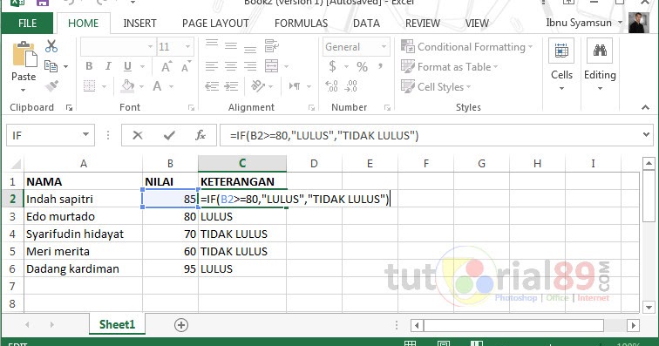The width and height of the screenshot is (659, 346).
Task: Open the font size dropdown
Action: point(188,47)
